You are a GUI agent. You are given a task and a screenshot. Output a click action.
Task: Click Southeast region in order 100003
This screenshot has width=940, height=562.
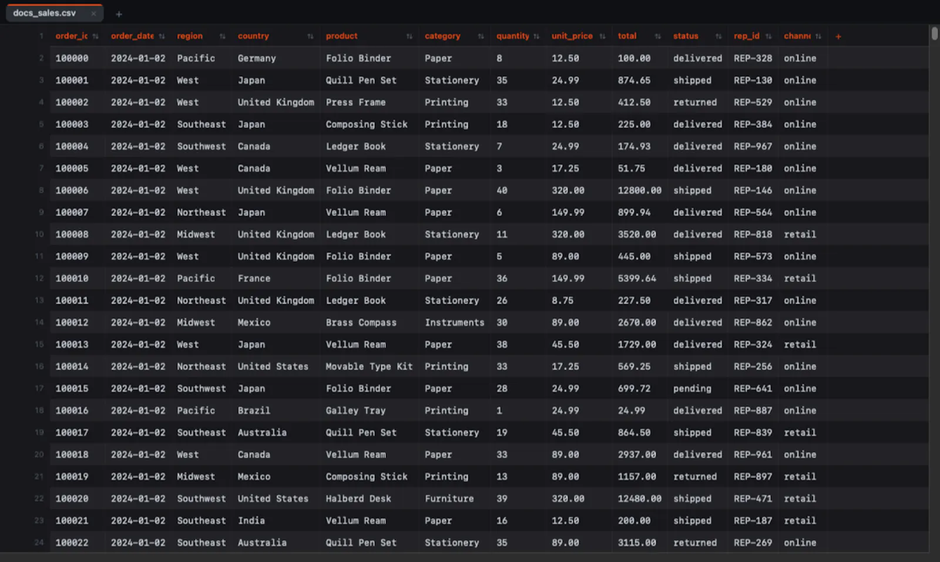click(x=202, y=124)
